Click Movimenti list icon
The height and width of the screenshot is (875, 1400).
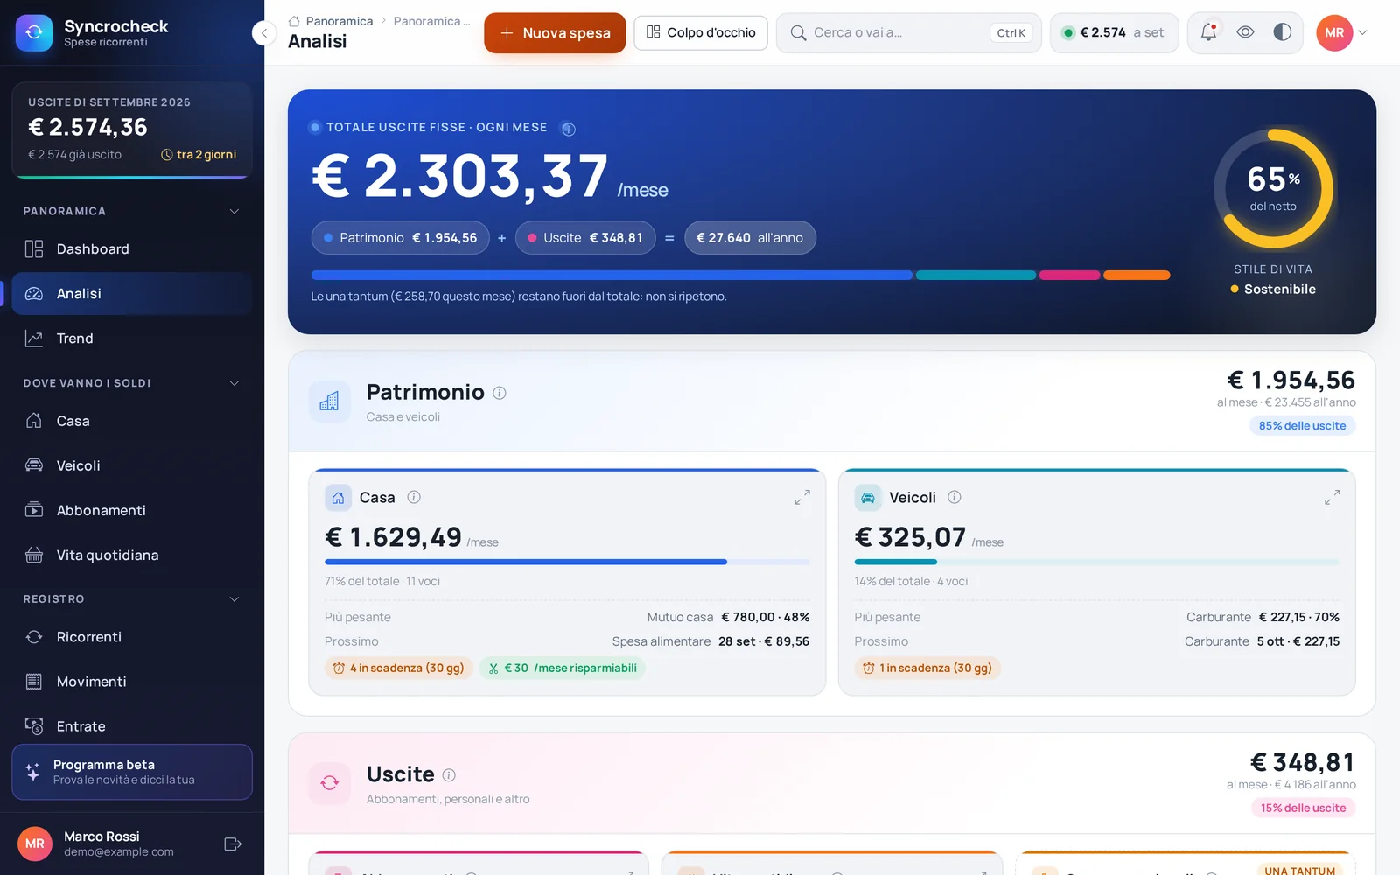tap(34, 682)
